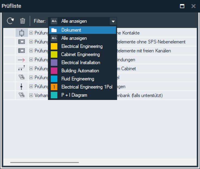Click the magenta Building Automation swatch
This screenshot has width=200, height=169.
(x=54, y=71)
